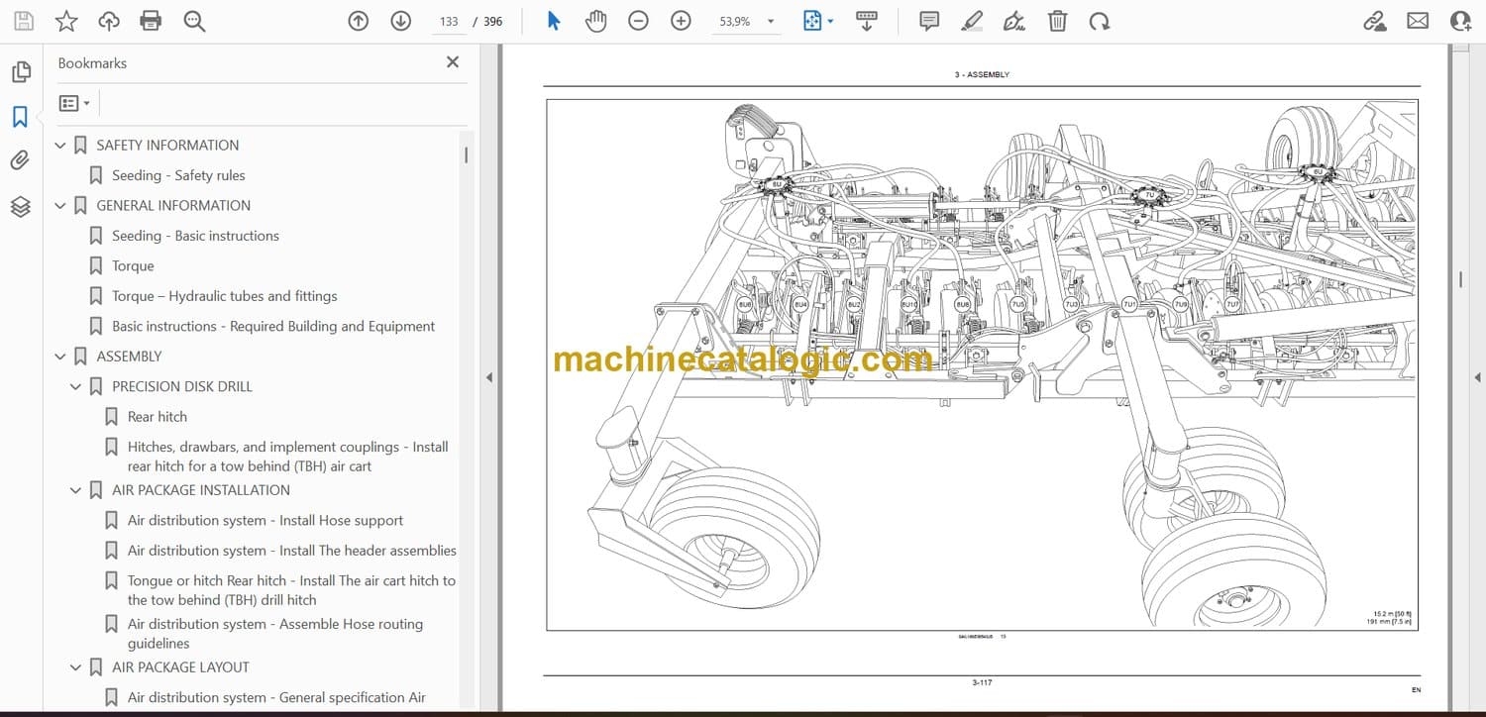Screen dimensions: 1486x717
Task: Toggle the Page Thumbnails panel
Action: pyautogui.click(x=20, y=72)
